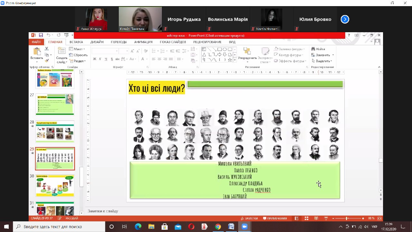Open Reading view from status bar
The height and width of the screenshot is (232, 412).
coord(316,218)
